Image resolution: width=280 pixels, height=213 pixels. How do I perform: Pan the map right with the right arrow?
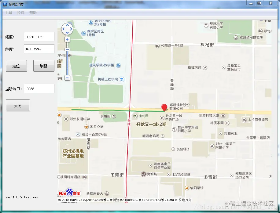pyautogui.click(x=71, y=29)
